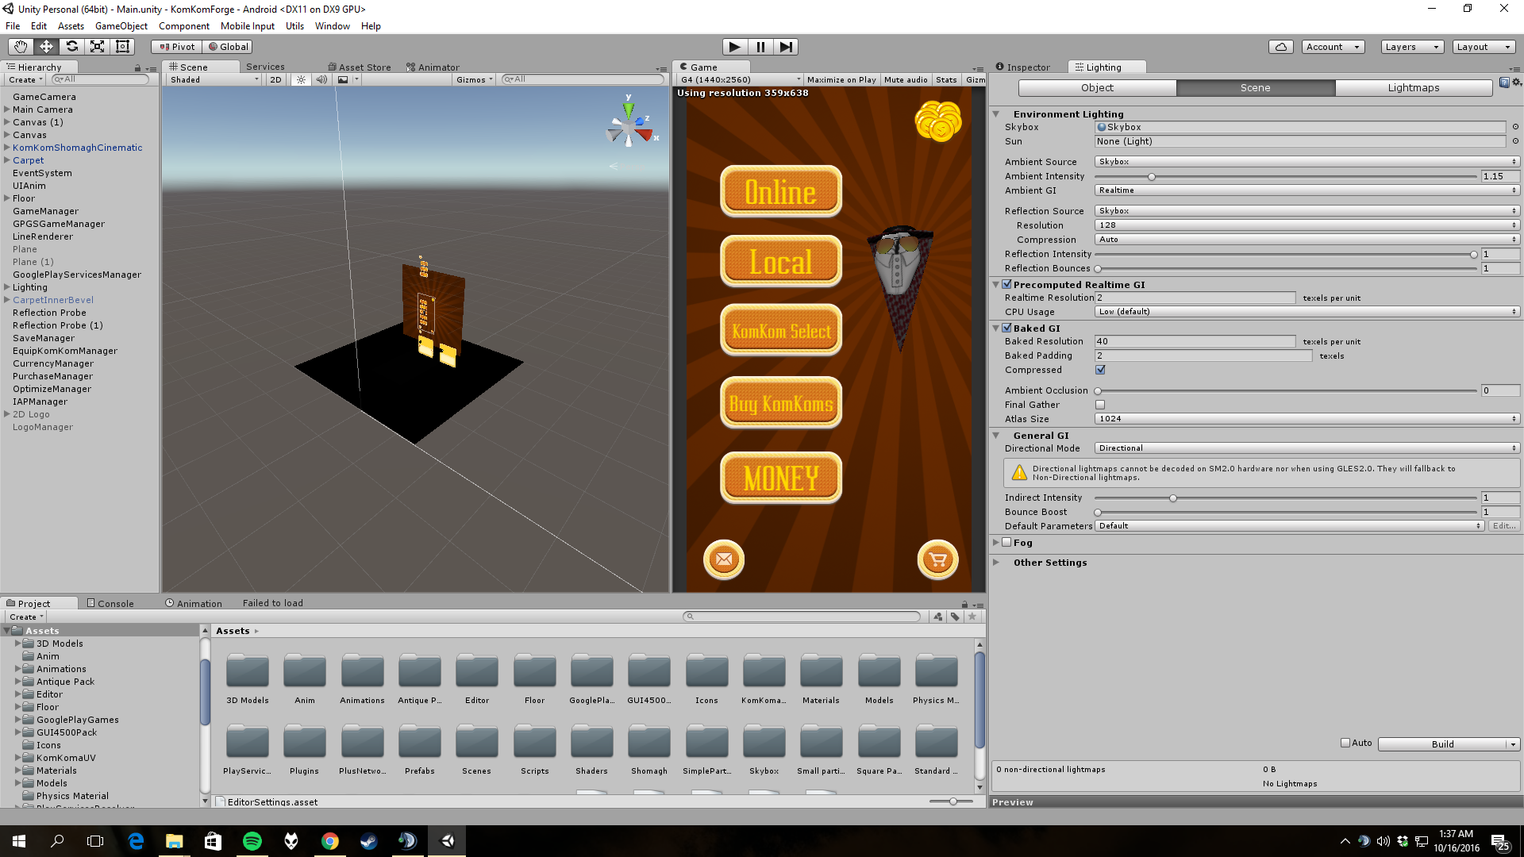
Task: Open the Layers dropdown
Action: pyautogui.click(x=1411, y=47)
